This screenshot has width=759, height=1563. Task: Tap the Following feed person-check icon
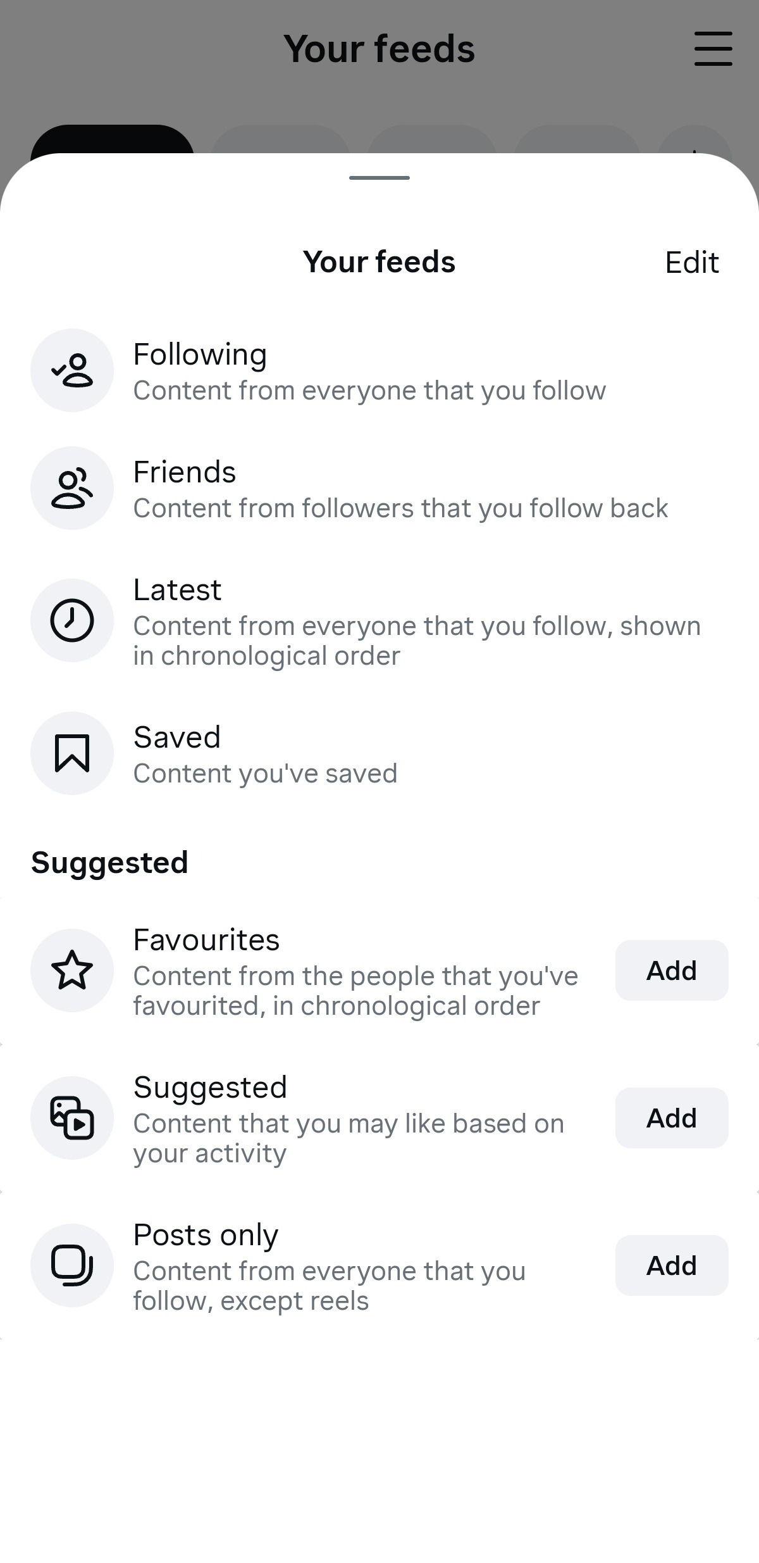point(72,370)
